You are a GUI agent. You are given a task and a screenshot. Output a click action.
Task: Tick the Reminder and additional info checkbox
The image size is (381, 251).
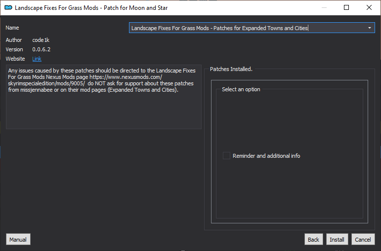click(x=226, y=156)
